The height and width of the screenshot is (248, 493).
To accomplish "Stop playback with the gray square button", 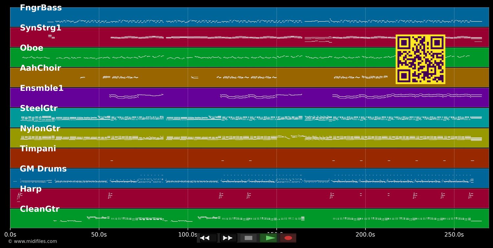I will [248, 238].
